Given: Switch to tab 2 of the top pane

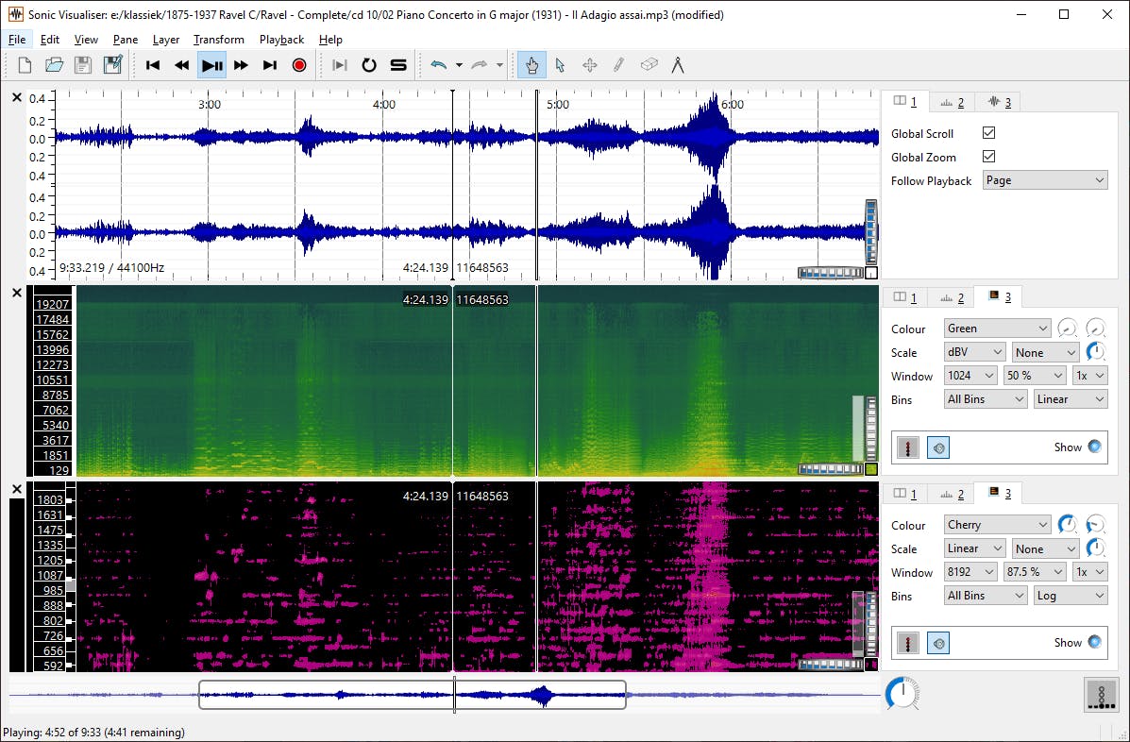Looking at the screenshot, I should (952, 101).
